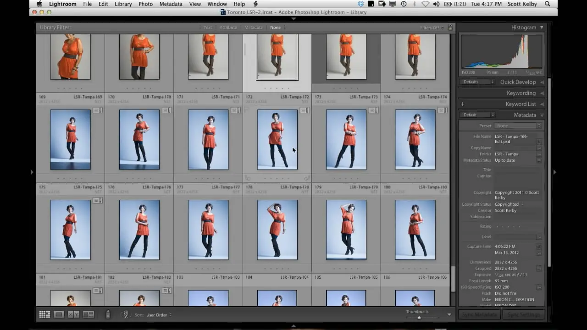Screen dimensions: 587x330
Task: Open the Metadata menu
Action: pyautogui.click(x=171, y=4)
